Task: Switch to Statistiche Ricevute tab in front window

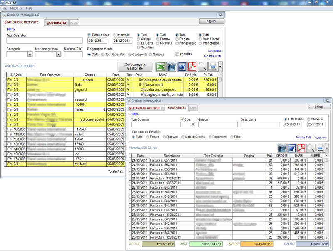Action: [144, 108]
